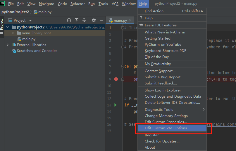Choose Find Action in Help menu
This screenshot has width=236, height=151.
pyautogui.click(x=172, y=11)
